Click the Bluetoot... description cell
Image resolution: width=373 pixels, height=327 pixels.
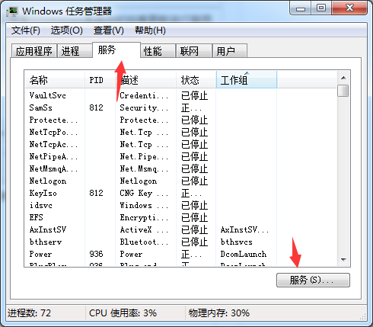pos(144,242)
